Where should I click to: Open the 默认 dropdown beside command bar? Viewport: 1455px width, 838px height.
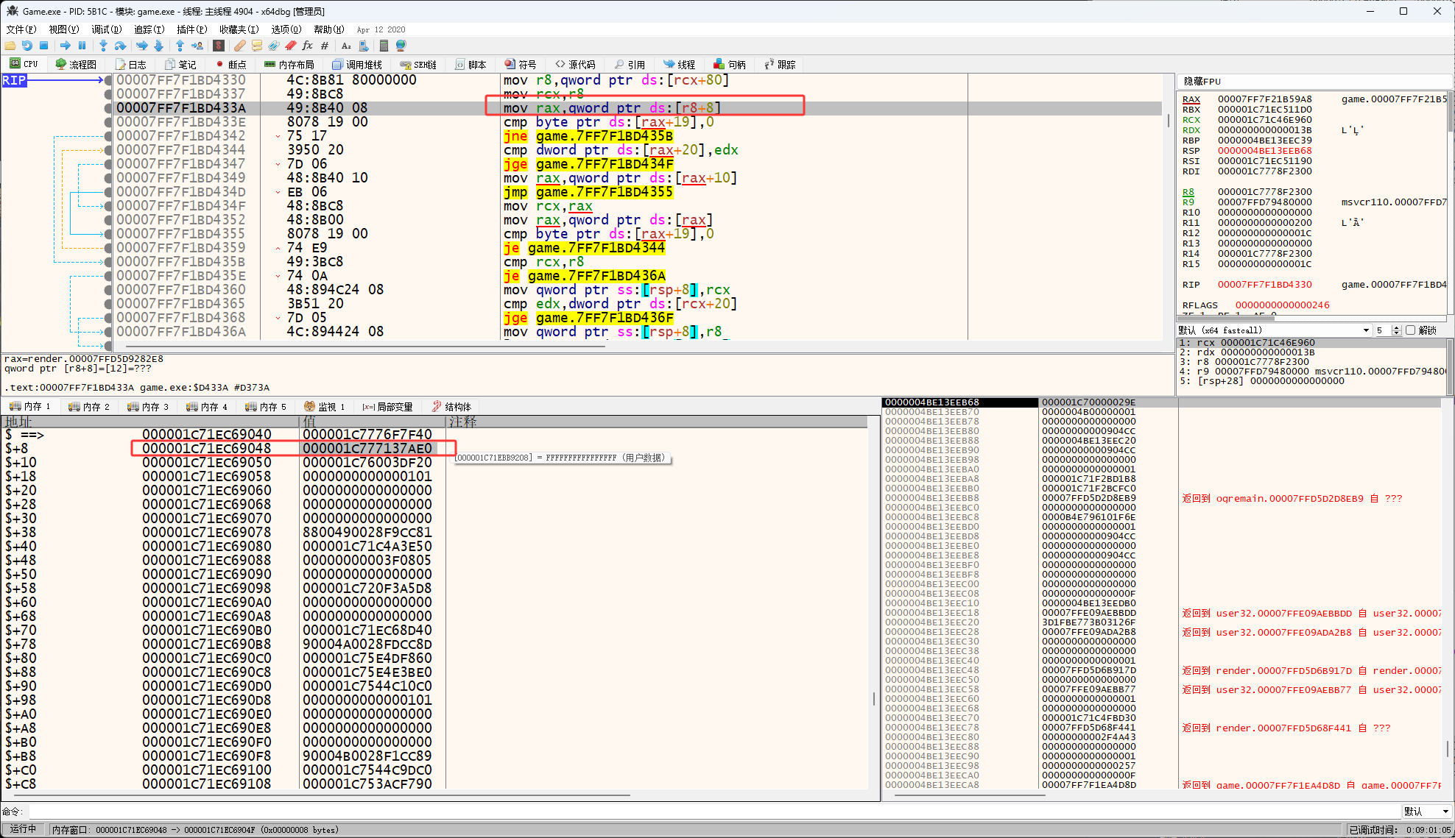1426,811
